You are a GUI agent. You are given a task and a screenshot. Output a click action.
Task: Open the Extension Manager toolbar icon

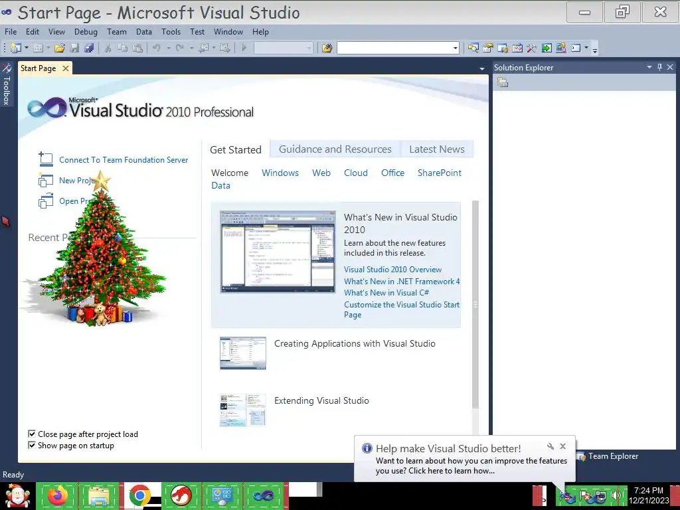[x=560, y=48]
